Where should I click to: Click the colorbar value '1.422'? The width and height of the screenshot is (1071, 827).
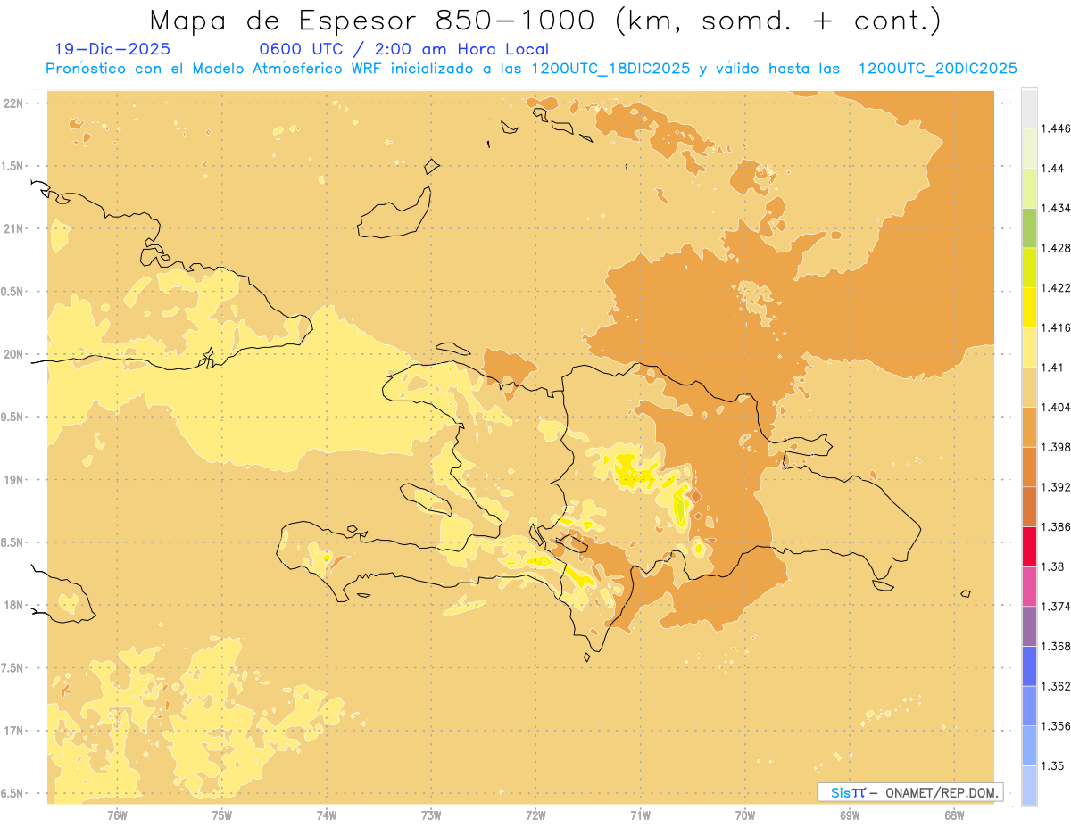[x=1057, y=287]
